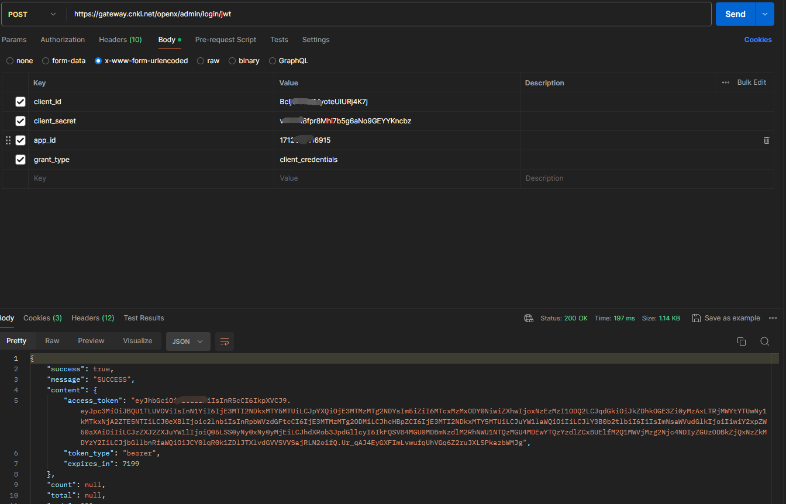Search the response with magnifier icon
786x504 pixels.
pyautogui.click(x=764, y=341)
